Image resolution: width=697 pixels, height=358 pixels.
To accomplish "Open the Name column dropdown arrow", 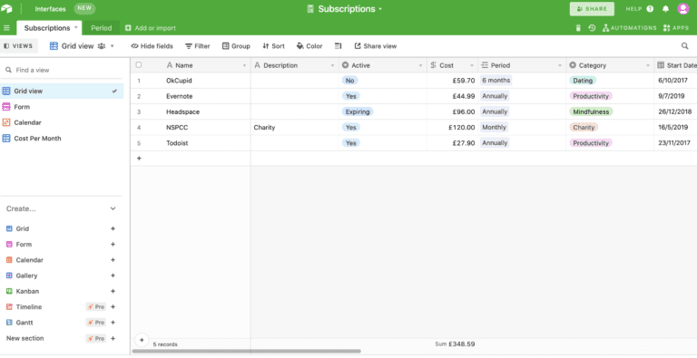I will coord(244,66).
